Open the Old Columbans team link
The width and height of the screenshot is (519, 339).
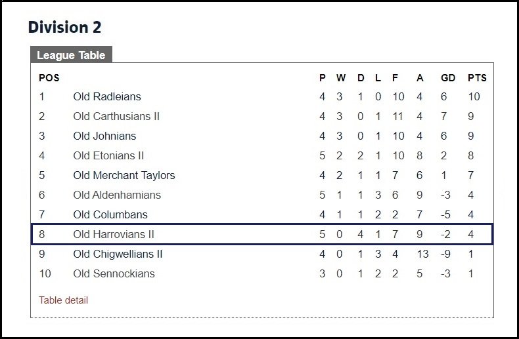pos(110,214)
